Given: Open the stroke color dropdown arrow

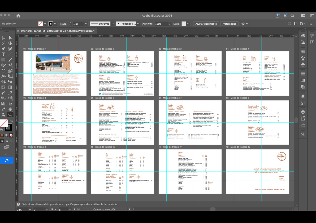Looking at the screenshot, I should click(55, 24).
